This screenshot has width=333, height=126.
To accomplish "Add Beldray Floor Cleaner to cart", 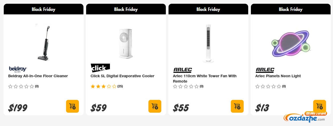I will [x=72, y=106].
